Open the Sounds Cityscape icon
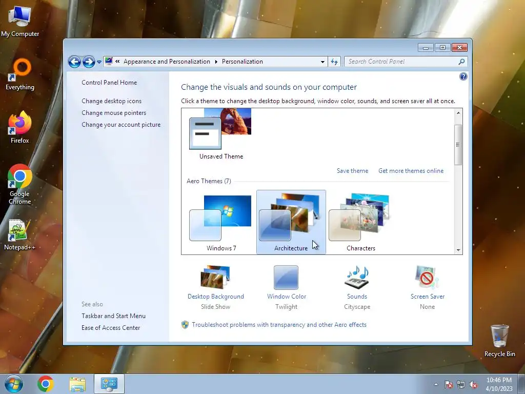The image size is (525, 394). point(357,278)
